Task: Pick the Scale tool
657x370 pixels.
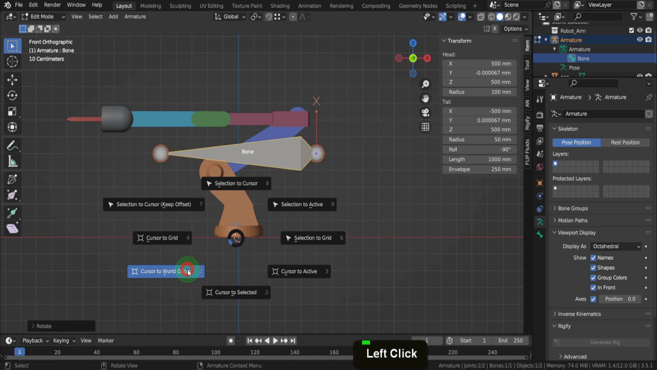Action: [x=12, y=112]
